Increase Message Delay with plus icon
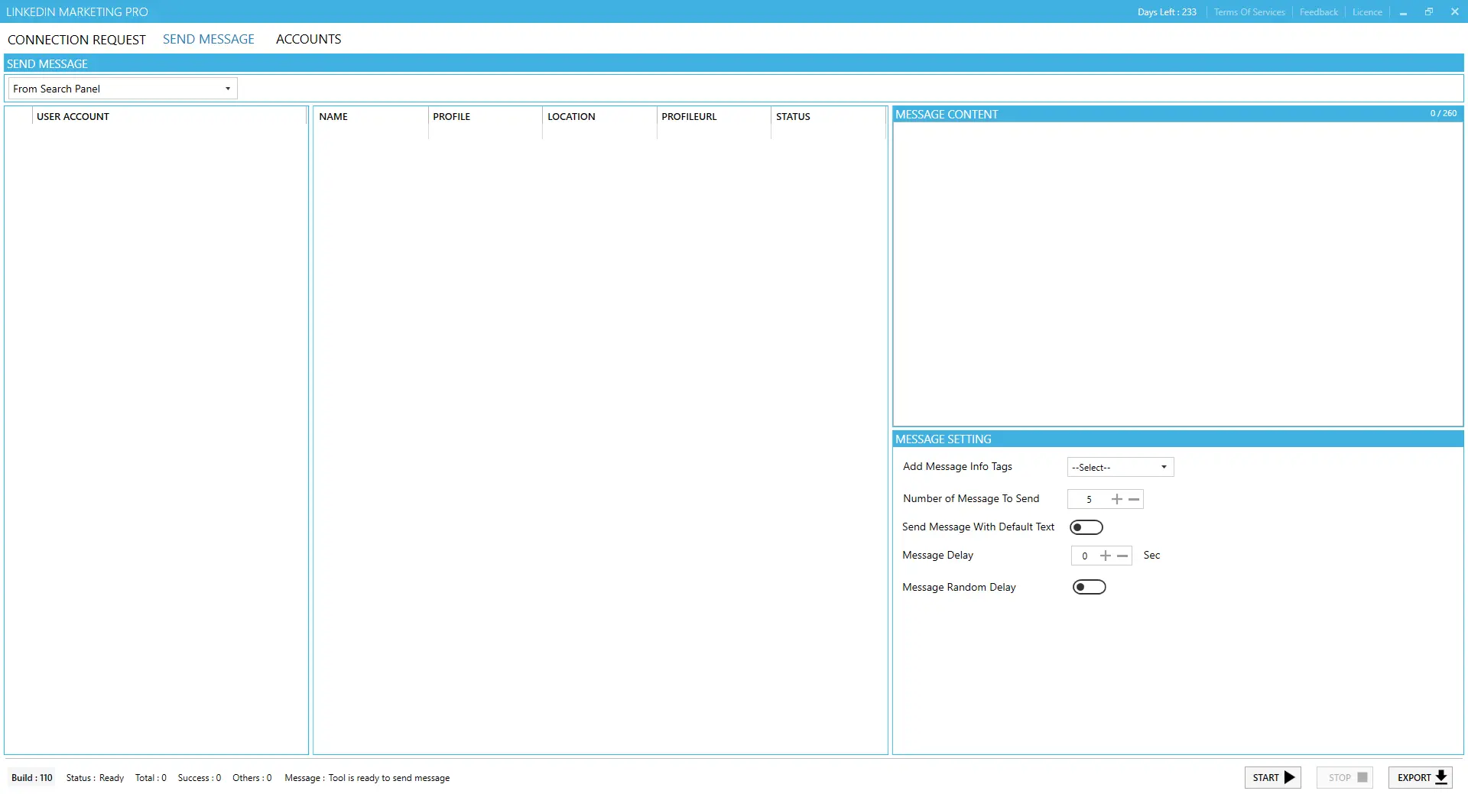This screenshot has width=1468, height=794. (x=1105, y=556)
